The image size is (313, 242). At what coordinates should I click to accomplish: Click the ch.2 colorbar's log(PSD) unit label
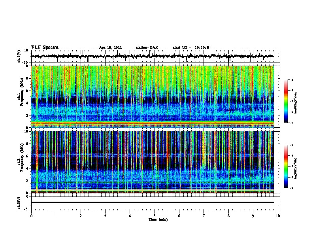coord(296,168)
